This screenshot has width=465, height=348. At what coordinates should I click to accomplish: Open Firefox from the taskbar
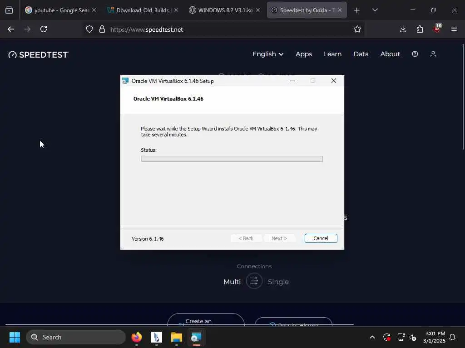tap(137, 337)
